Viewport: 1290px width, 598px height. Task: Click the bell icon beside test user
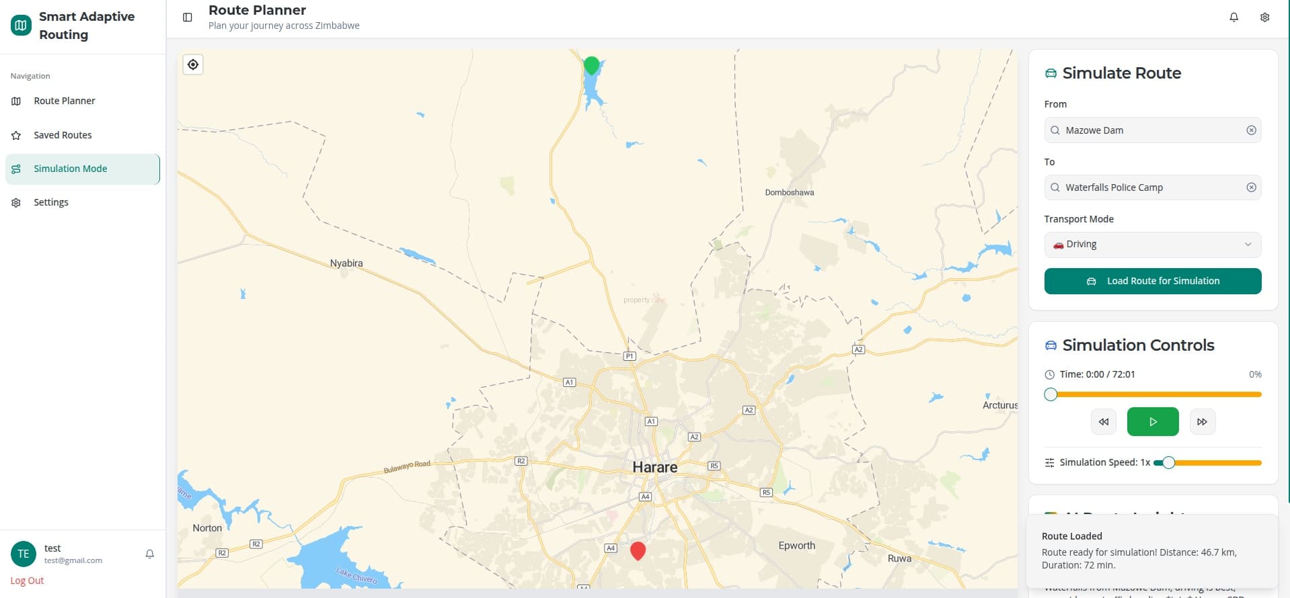(150, 554)
